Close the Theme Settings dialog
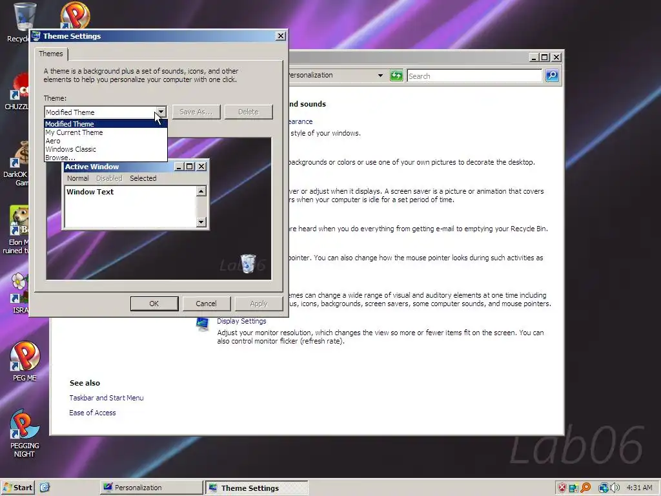 coord(281,36)
